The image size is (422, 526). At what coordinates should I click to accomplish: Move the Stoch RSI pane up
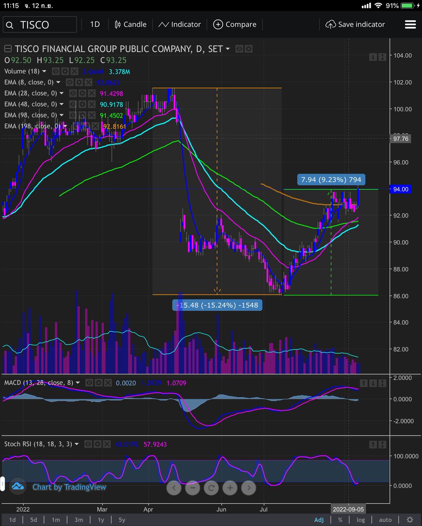pos(373,444)
